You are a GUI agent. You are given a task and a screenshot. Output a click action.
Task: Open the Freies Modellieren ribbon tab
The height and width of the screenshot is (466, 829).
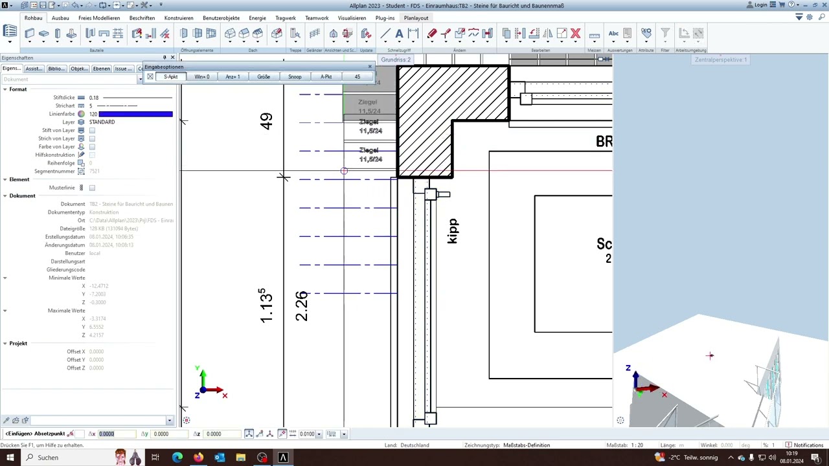99,18
